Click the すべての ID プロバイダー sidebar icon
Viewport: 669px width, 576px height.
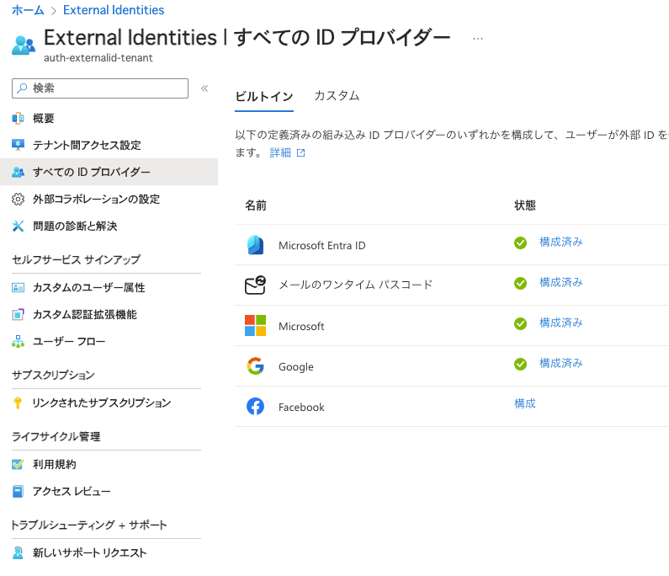click(x=18, y=172)
